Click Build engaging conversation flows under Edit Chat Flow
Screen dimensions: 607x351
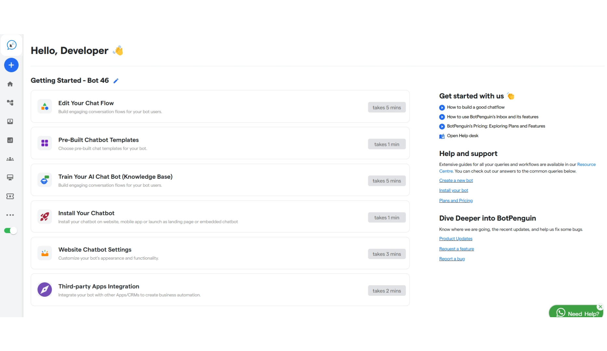(x=110, y=112)
